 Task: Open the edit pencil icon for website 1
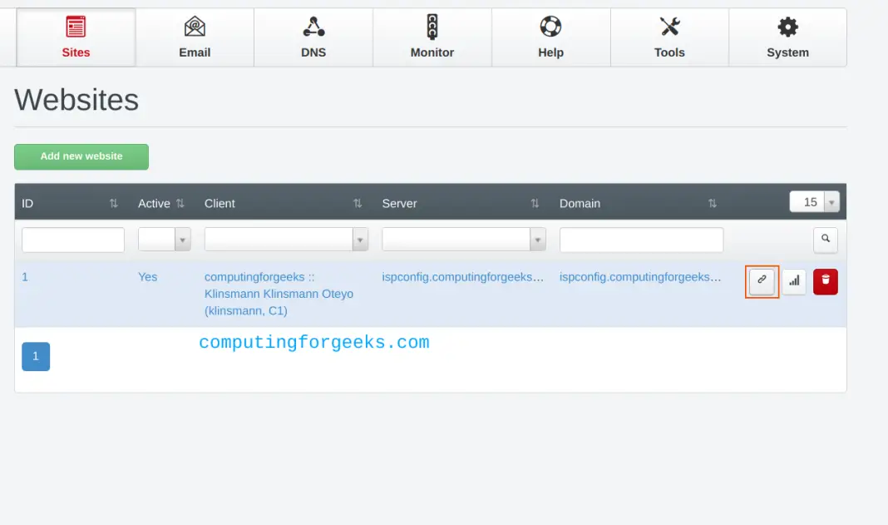[x=761, y=281]
